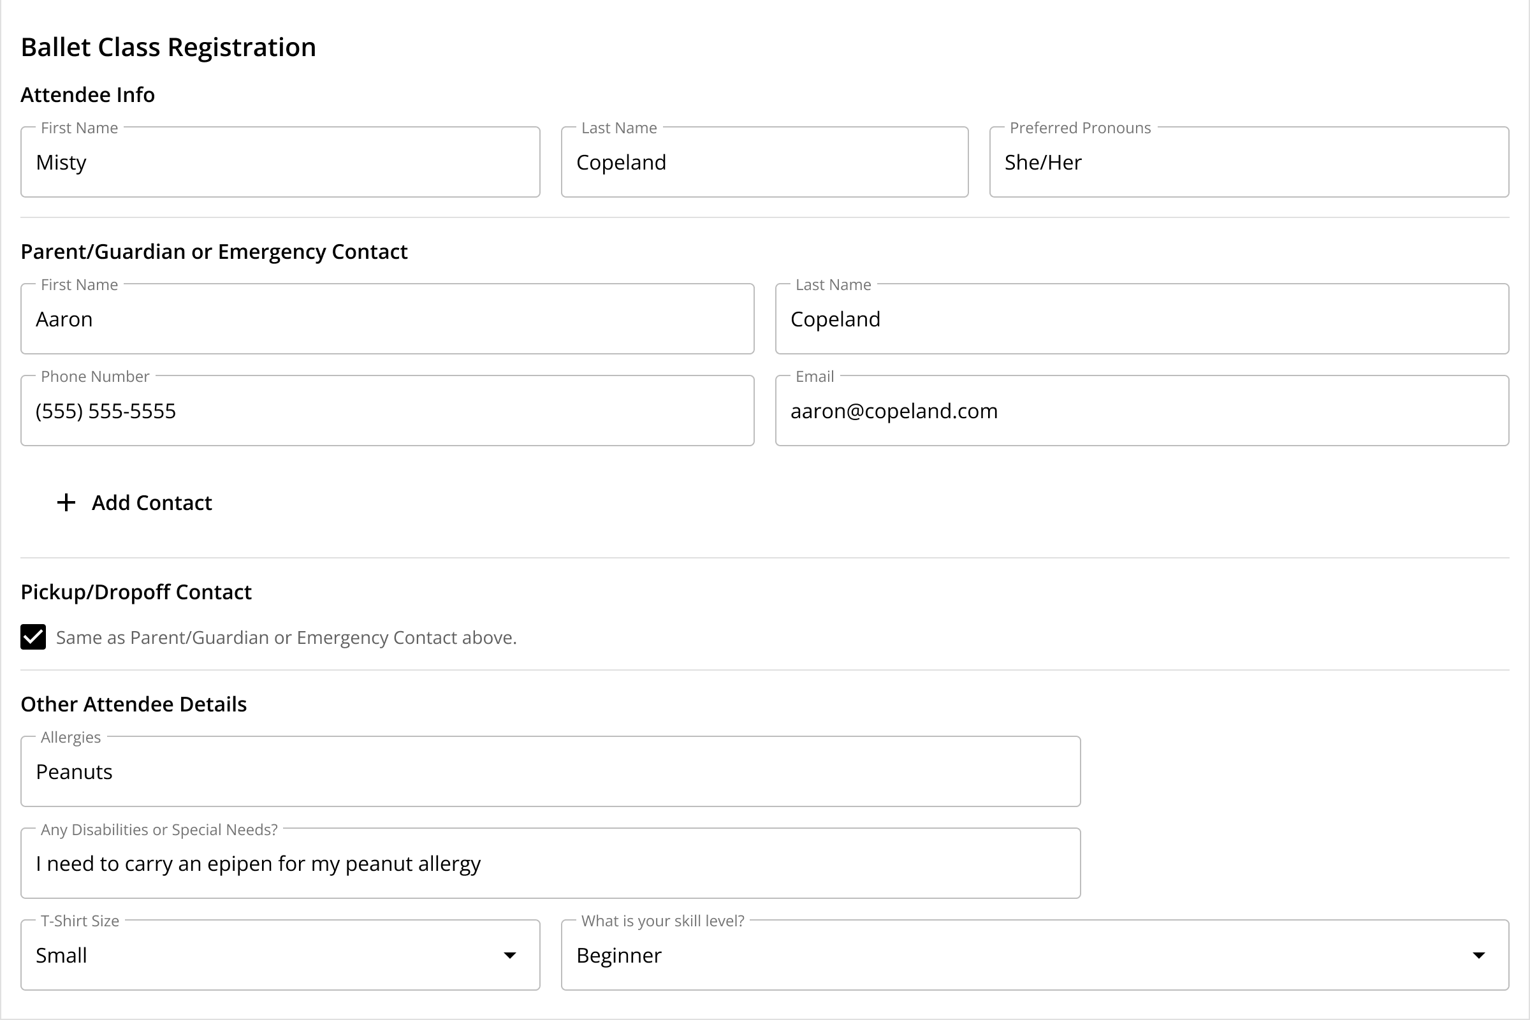The image size is (1530, 1020).
Task: Click the emergency contact Last Name field
Action: tap(1142, 319)
